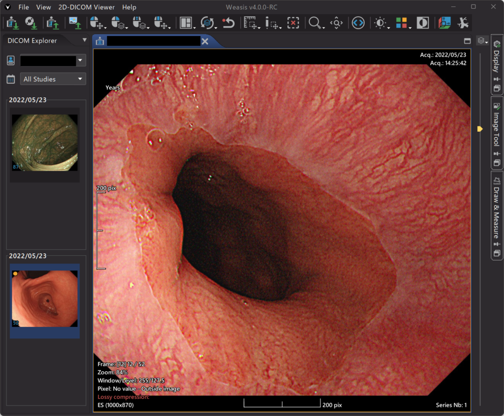The width and height of the screenshot is (504, 416).
Task: Float the Display panel window
Action: (x=497, y=89)
